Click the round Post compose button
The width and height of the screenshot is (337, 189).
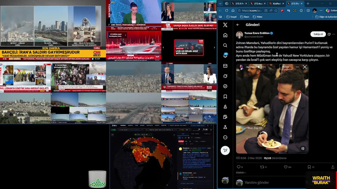225,150
